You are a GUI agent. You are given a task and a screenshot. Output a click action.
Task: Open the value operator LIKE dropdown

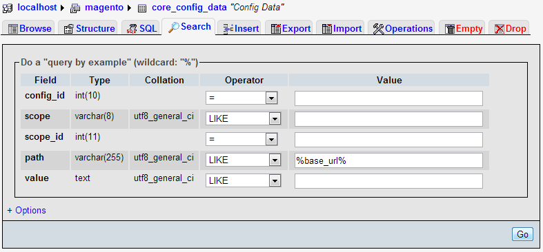click(243, 180)
